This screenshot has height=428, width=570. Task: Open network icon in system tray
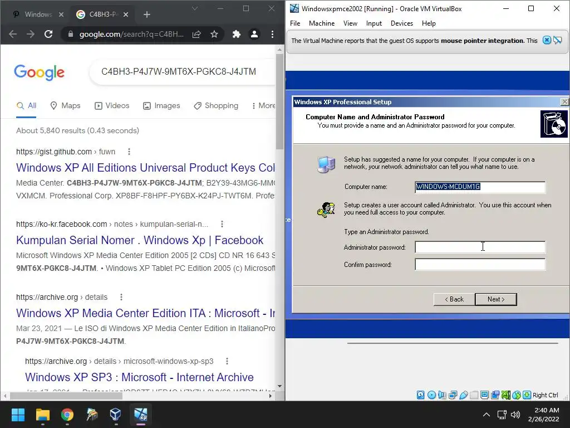502,415
